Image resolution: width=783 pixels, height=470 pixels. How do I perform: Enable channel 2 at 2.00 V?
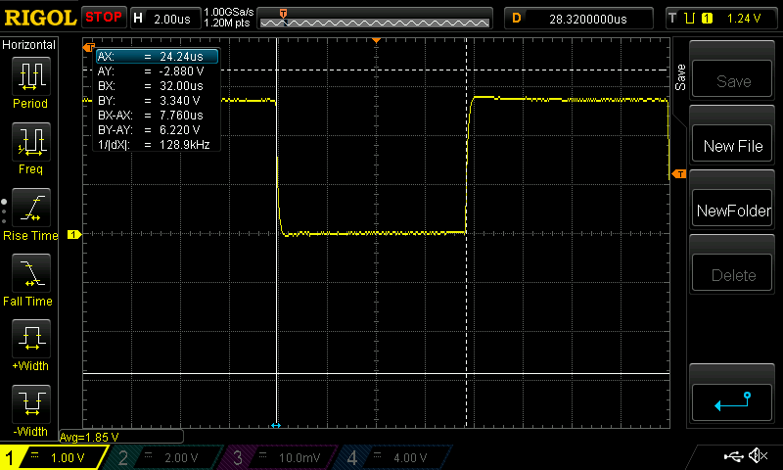point(166,457)
